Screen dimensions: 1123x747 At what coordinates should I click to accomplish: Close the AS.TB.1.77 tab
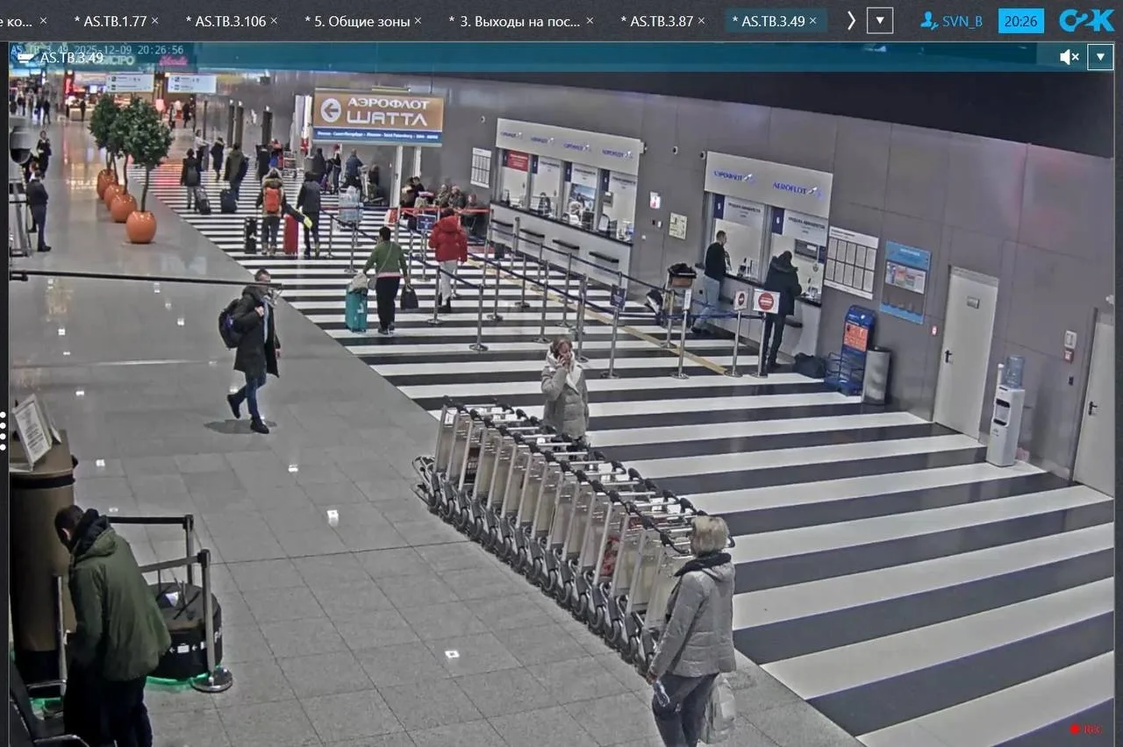coord(155,20)
